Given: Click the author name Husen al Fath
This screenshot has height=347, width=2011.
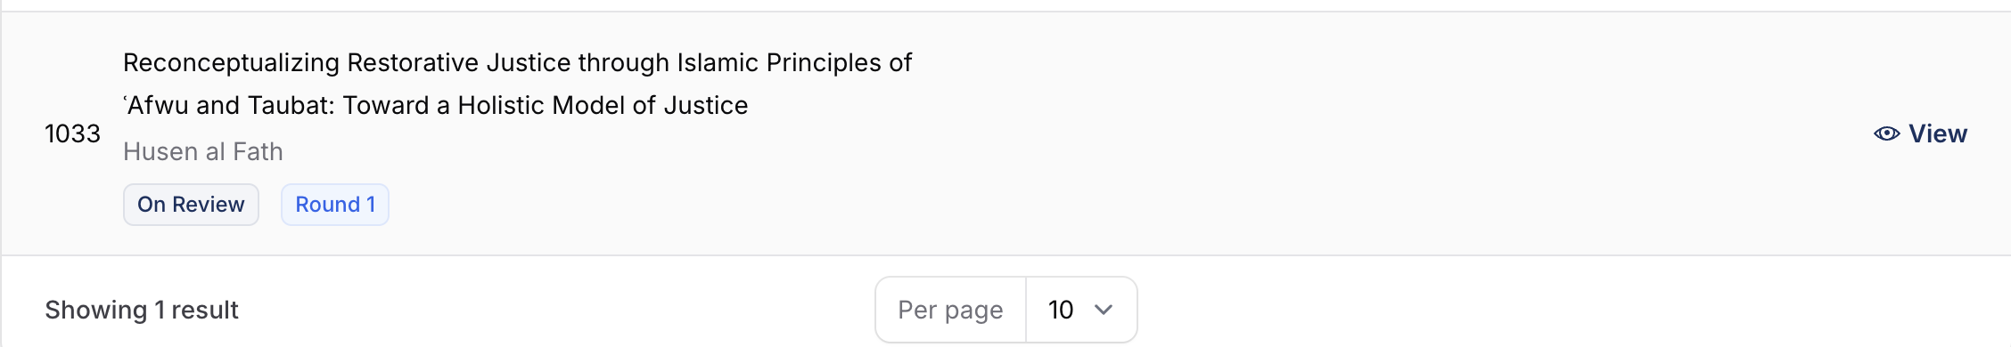Looking at the screenshot, I should (x=203, y=152).
